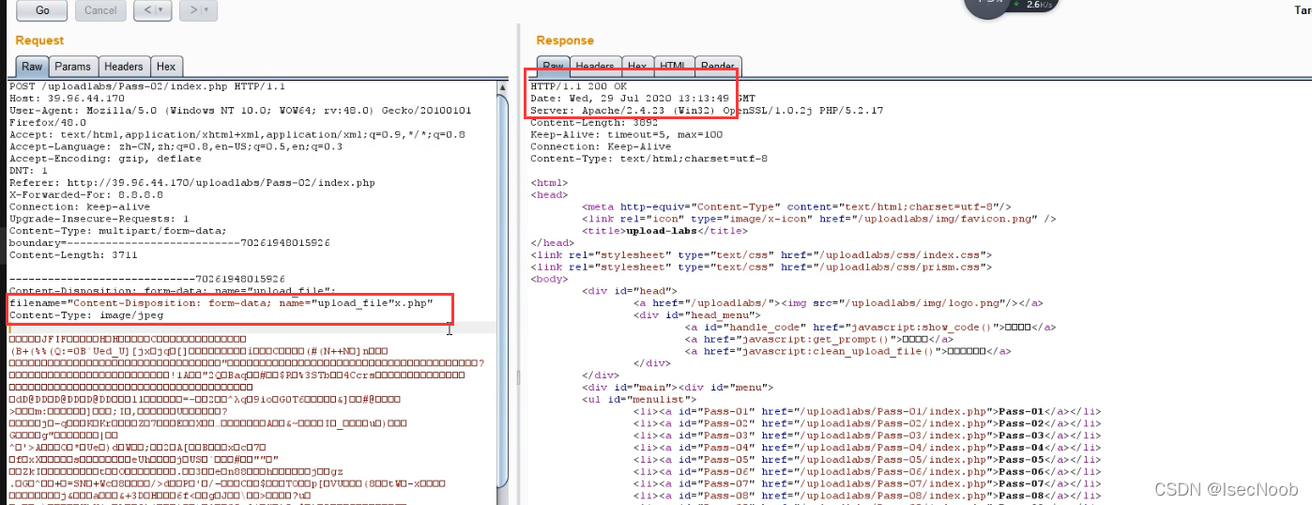
Task: Click the HTTP/1.1 200 OK status line
Action: (578, 86)
